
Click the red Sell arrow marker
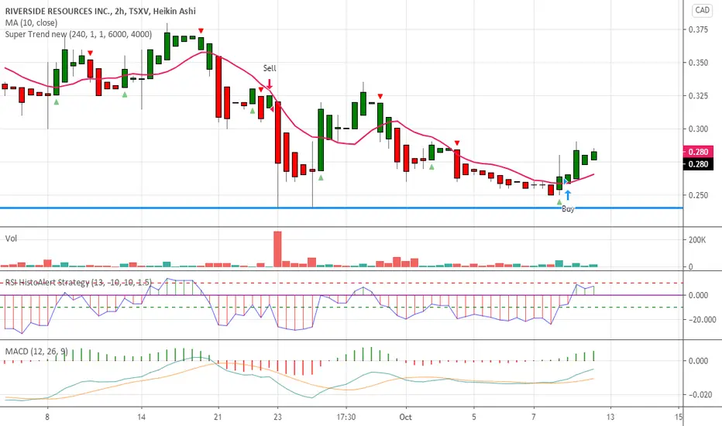tap(270, 84)
